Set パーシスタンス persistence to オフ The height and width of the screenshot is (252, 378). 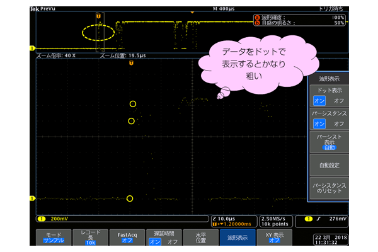pos(339,124)
